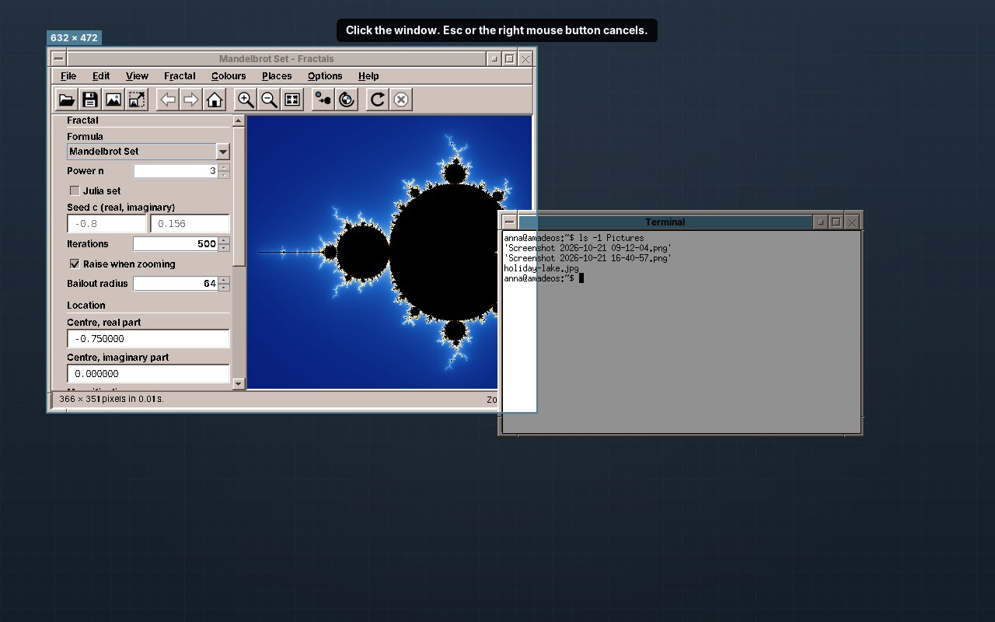Click the Terminal window title bar
The height and width of the screenshot is (622, 995).
[x=665, y=222]
